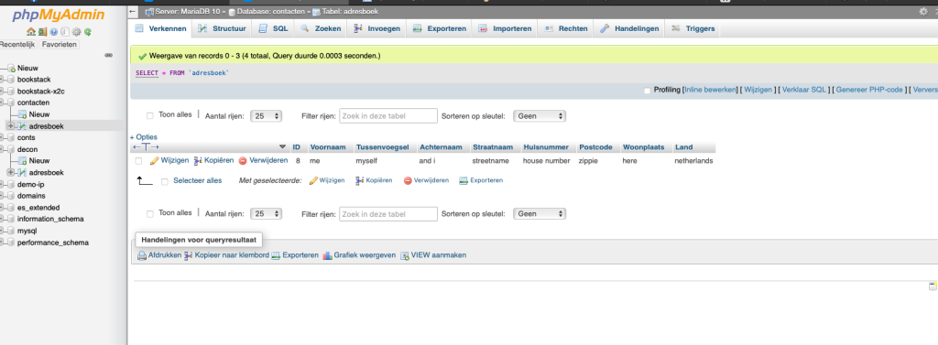Screen dimensions: 938x345
Task: Open the Rechten tab
Action: (x=566, y=28)
